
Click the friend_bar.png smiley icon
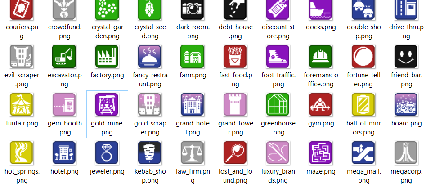(406, 57)
